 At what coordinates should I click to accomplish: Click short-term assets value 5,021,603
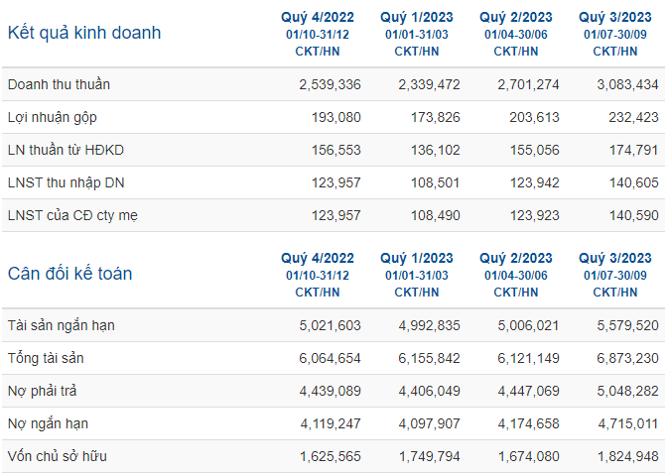(330, 326)
